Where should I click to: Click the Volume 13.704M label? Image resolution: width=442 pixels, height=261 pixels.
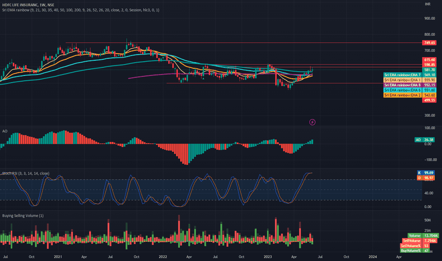click(x=423, y=235)
